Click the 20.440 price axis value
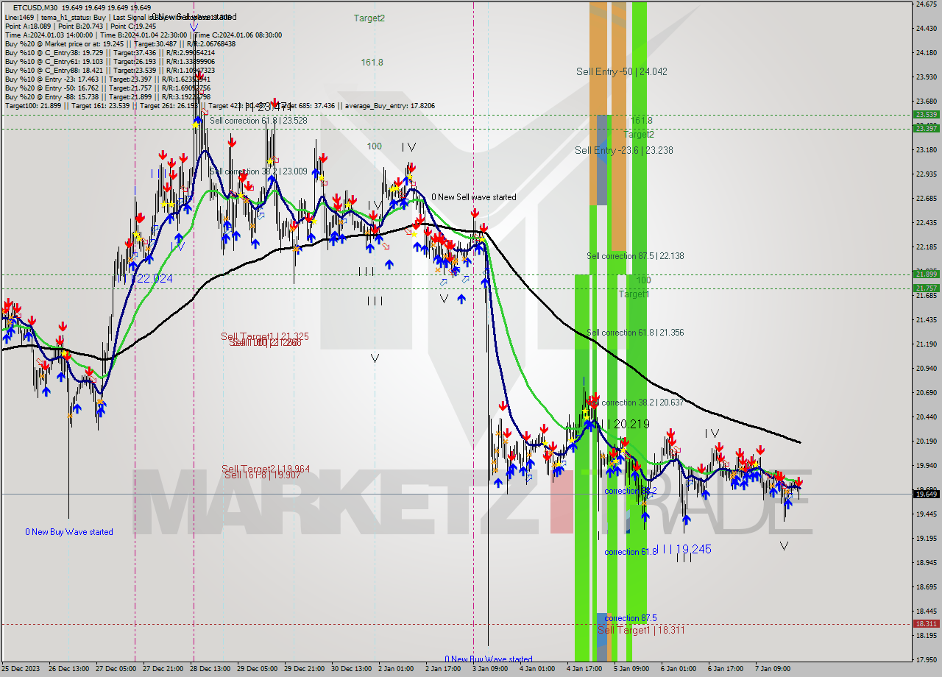942x677 pixels. 926,417
